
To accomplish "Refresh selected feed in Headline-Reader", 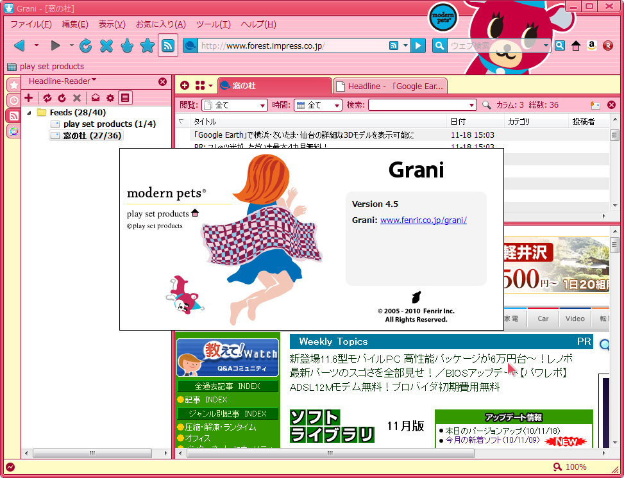I will [x=62, y=97].
